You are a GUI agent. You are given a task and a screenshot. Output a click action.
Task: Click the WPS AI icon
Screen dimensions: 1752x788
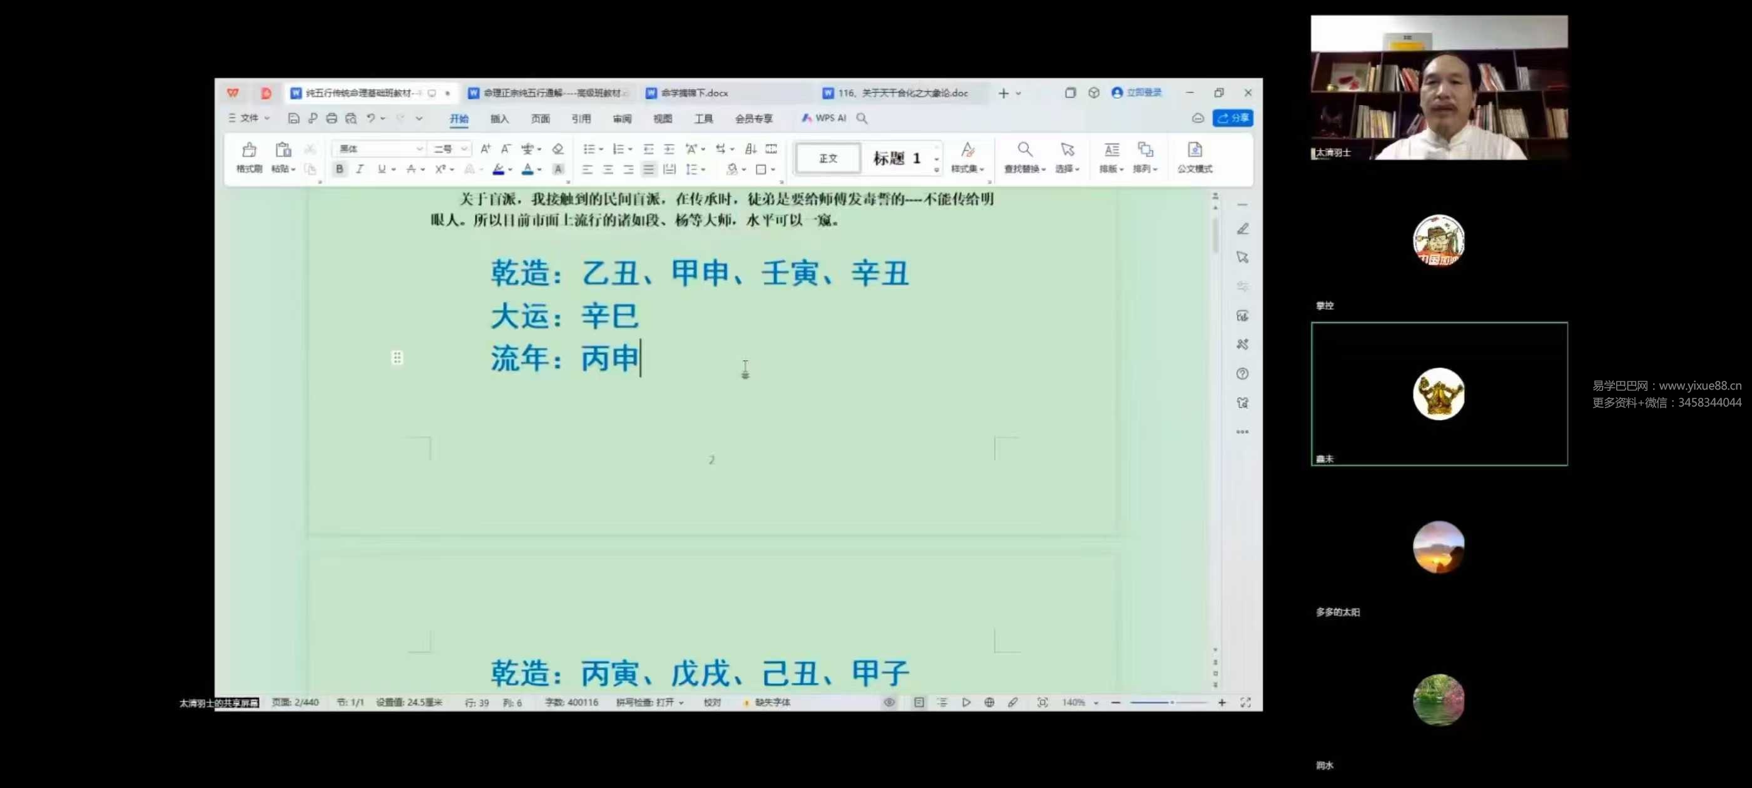click(823, 118)
